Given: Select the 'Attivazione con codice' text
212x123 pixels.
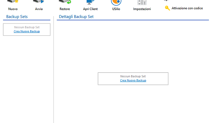Looking at the screenshot, I should tap(187, 8).
